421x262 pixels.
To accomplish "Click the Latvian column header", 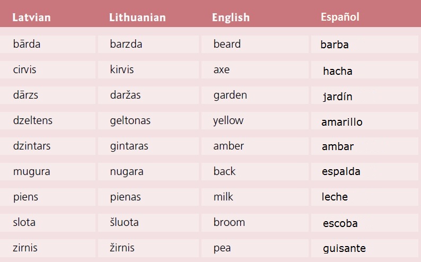I will [32, 18].
